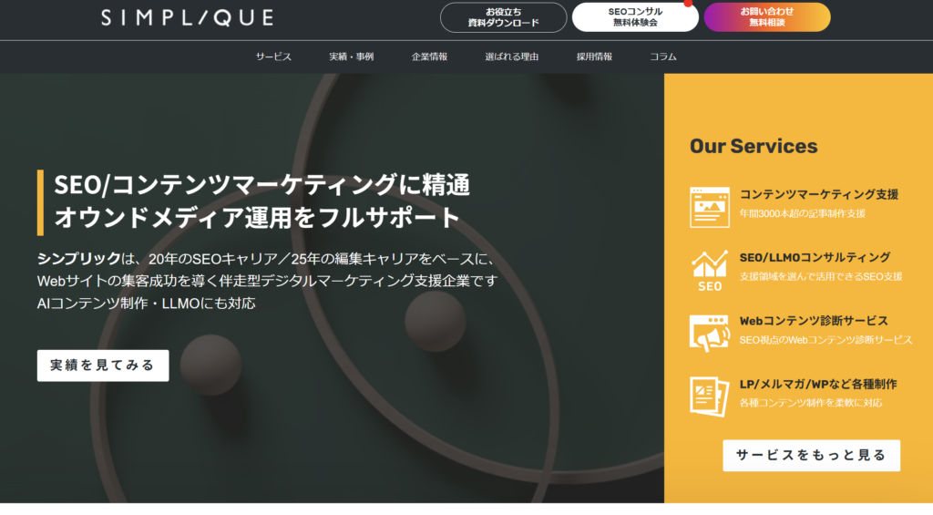Screen dimensions: 933x515
Task: Click the 実績を見てみる button
Action: [103, 366]
